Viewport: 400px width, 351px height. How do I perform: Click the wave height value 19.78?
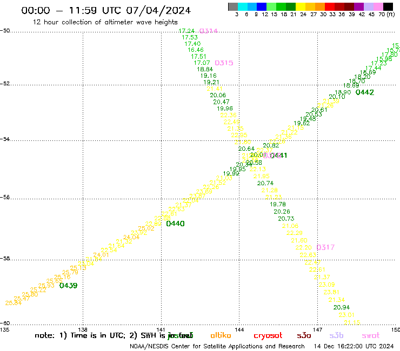278,205
